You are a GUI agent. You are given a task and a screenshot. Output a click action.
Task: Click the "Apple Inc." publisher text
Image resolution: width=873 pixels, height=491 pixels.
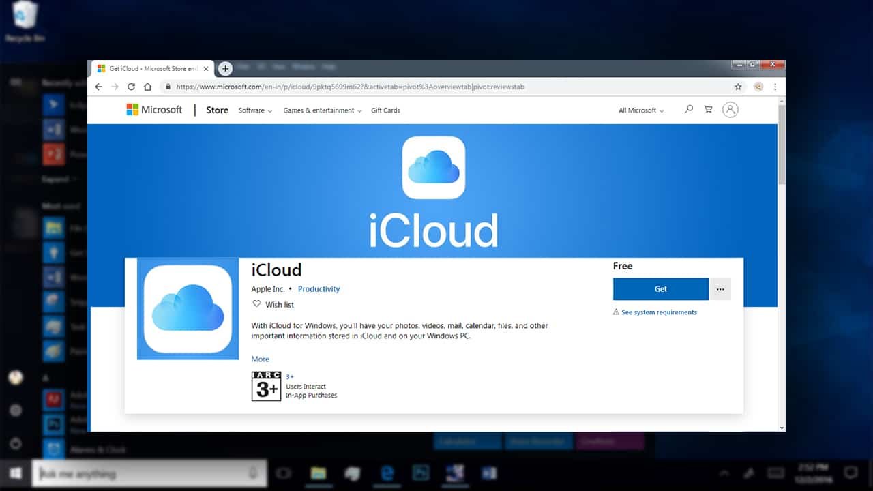pos(268,289)
